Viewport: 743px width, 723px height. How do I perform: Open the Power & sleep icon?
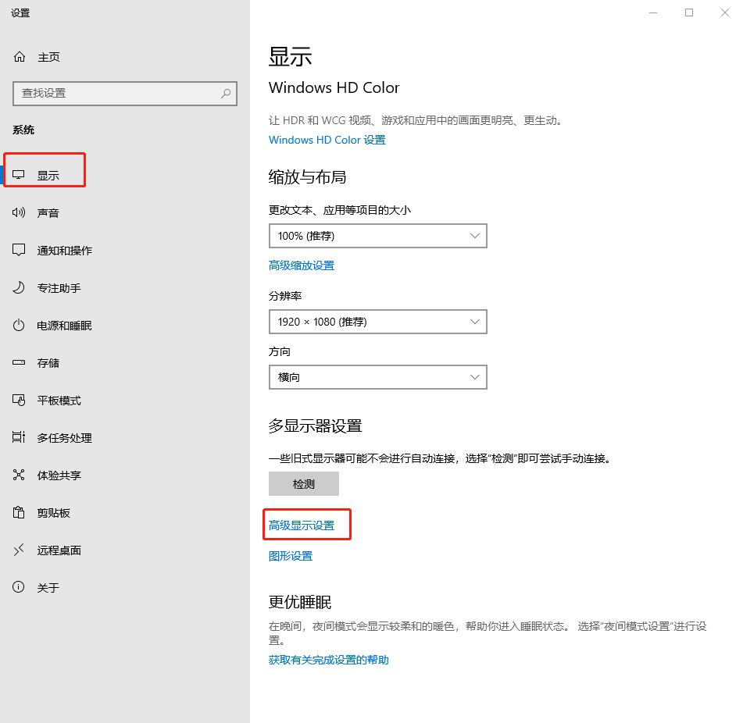[x=20, y=326]
